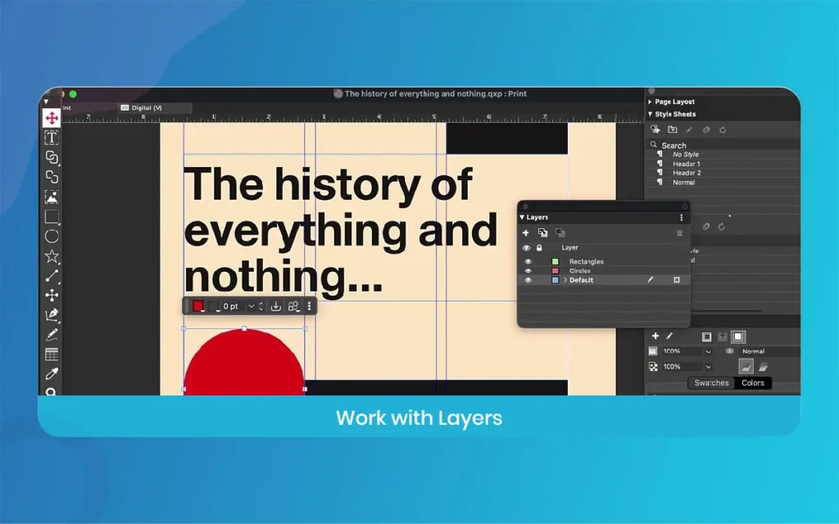The width and height of the screenshot is (839, 524).
Task: Click the Style Sheets Search field
Action: pyautogui.click(x=725, y=145)
